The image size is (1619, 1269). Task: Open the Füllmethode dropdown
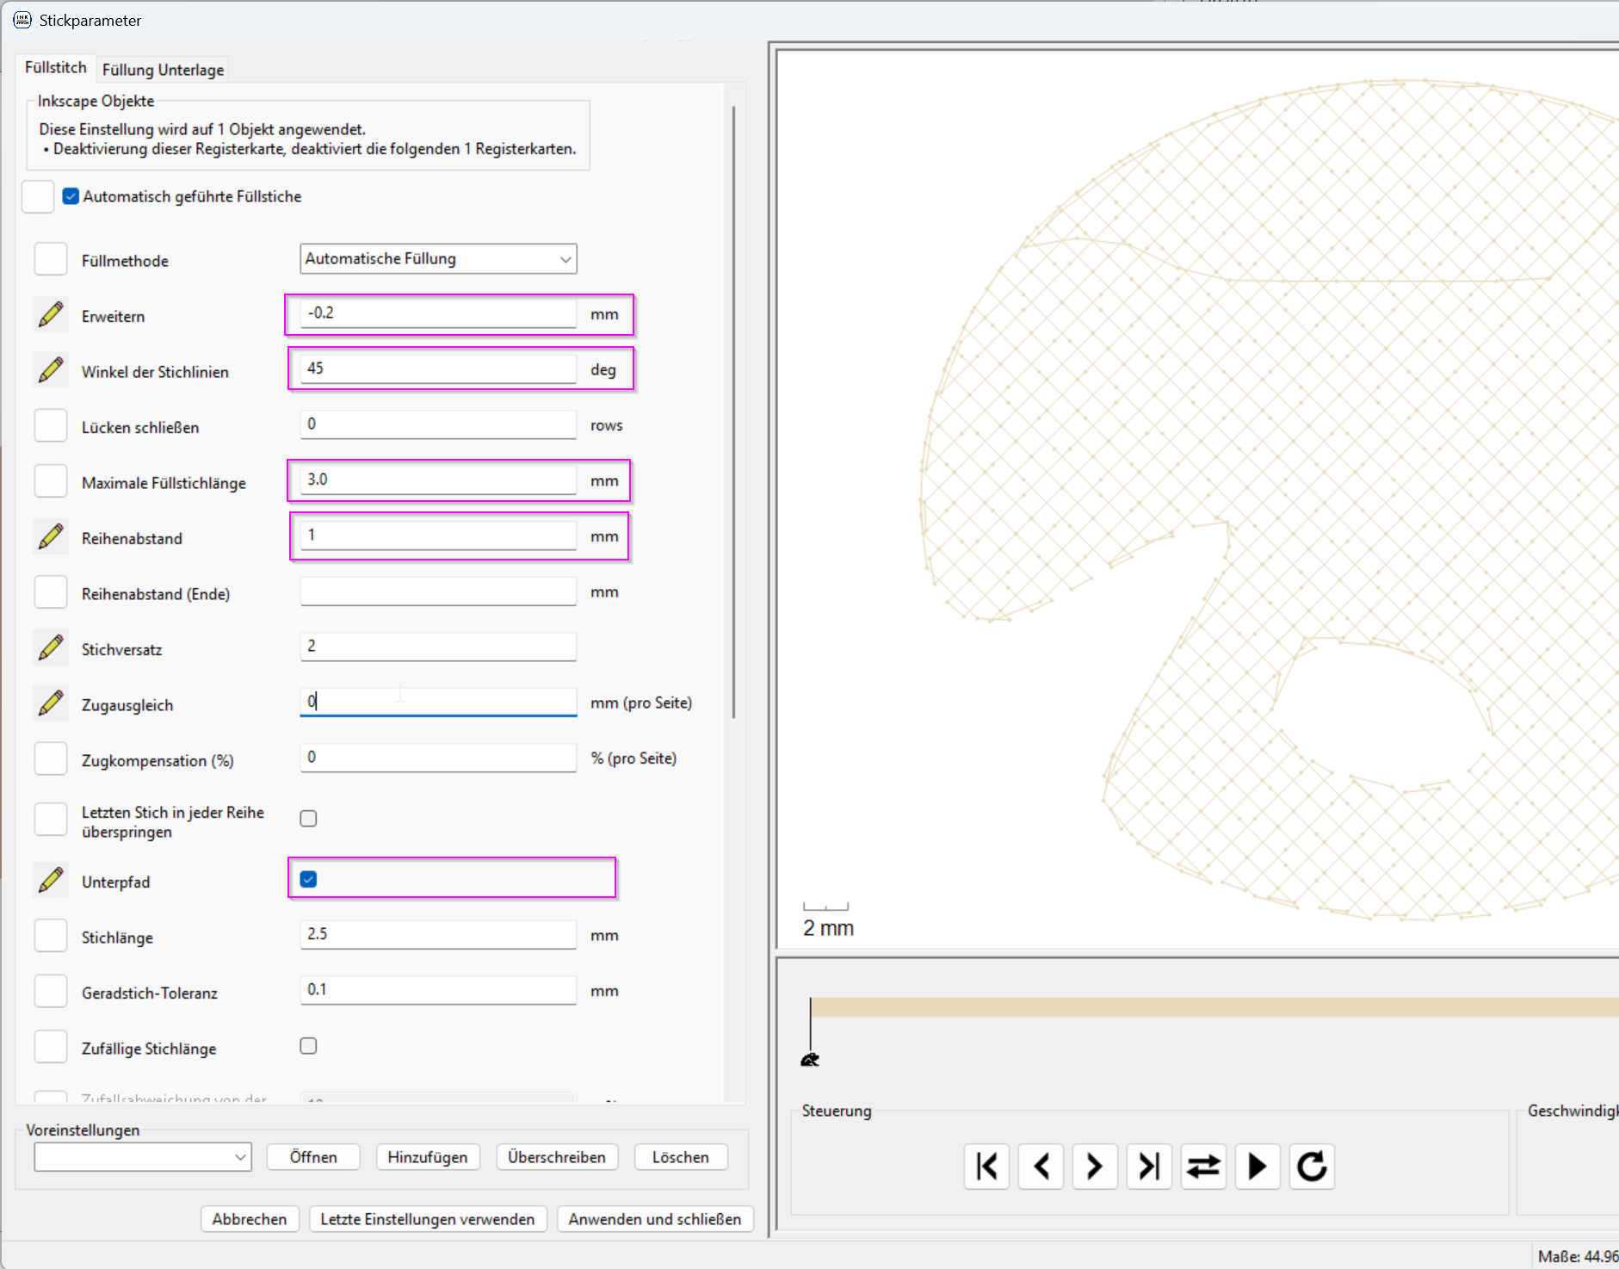coord(438,258)
